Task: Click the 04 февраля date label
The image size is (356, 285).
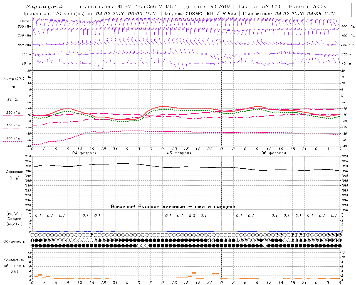Action: click(85, 153)
